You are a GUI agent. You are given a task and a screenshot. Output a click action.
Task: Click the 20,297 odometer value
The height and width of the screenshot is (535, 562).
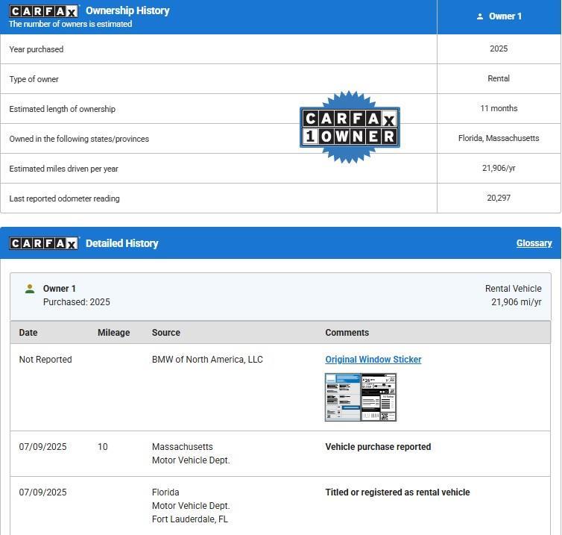(x=499, y=198)
